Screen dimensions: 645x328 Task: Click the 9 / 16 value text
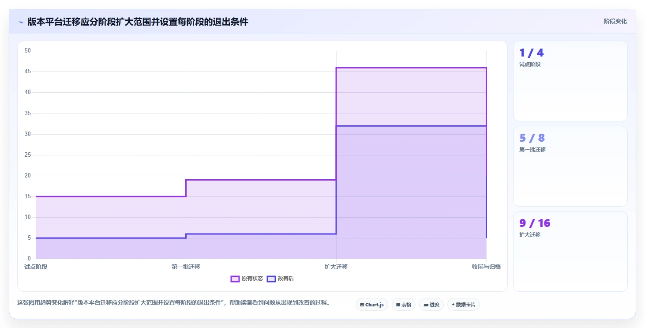tap(535, 223)
